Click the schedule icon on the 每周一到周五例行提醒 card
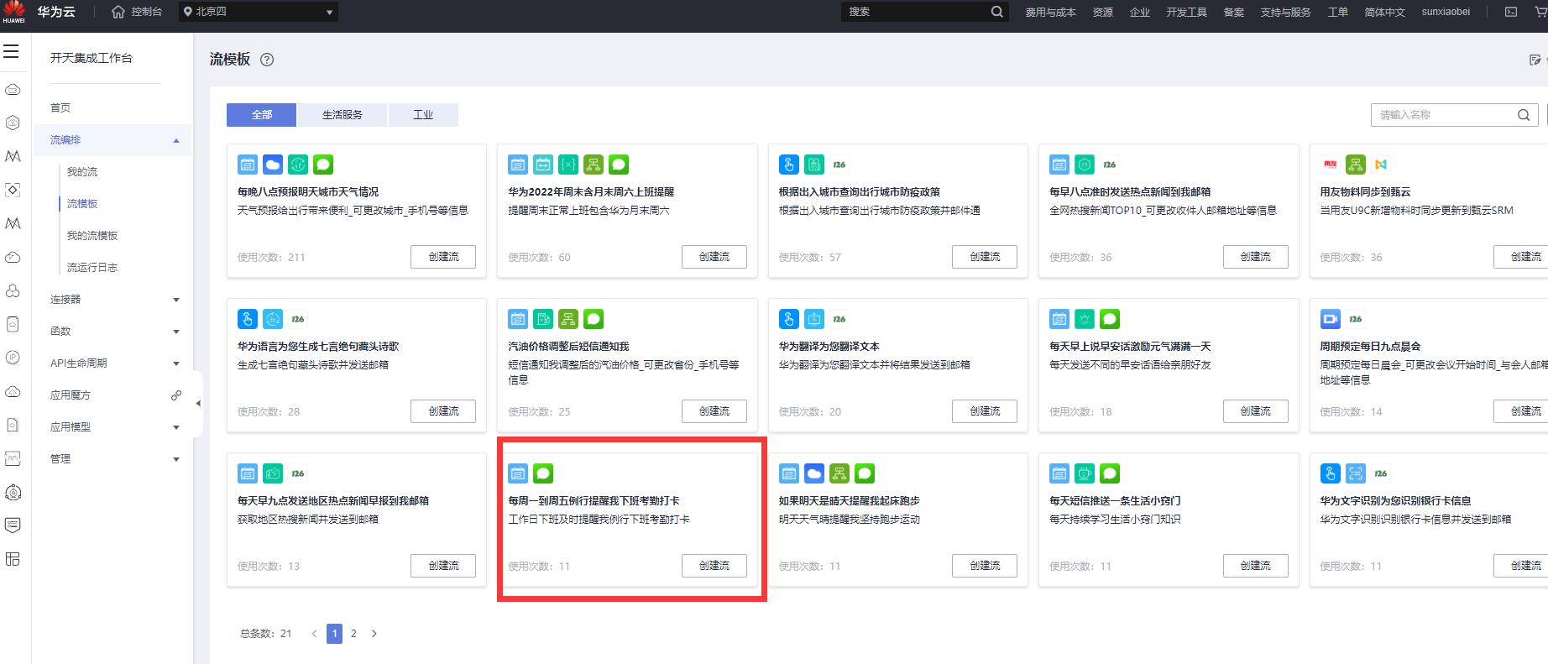Screen dimensions: 1548x664 click(x=518, y=473)
